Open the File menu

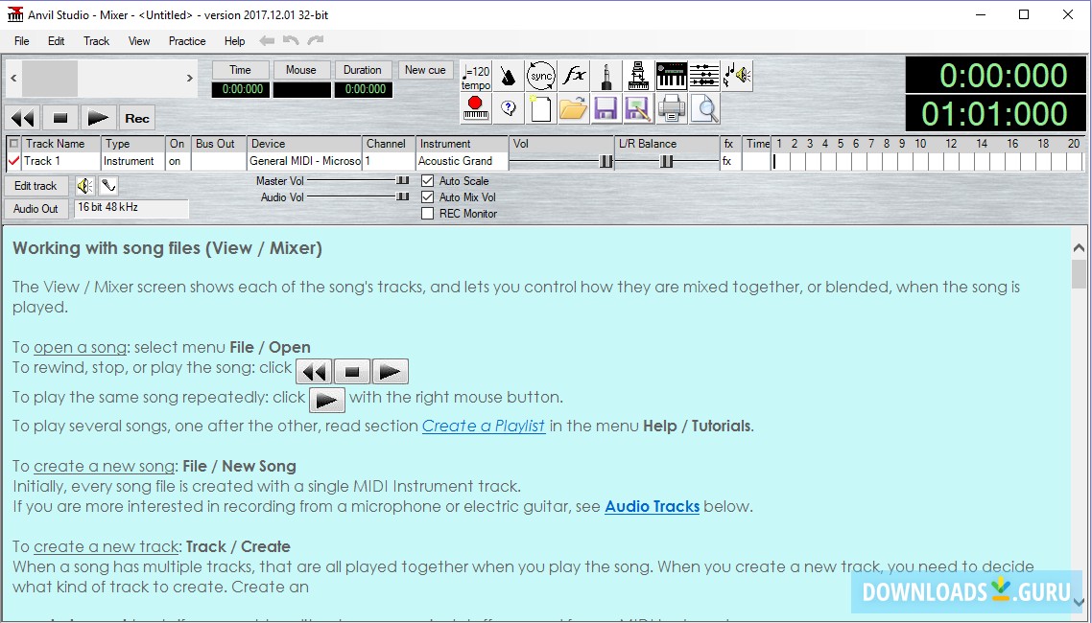pos(21,41)
